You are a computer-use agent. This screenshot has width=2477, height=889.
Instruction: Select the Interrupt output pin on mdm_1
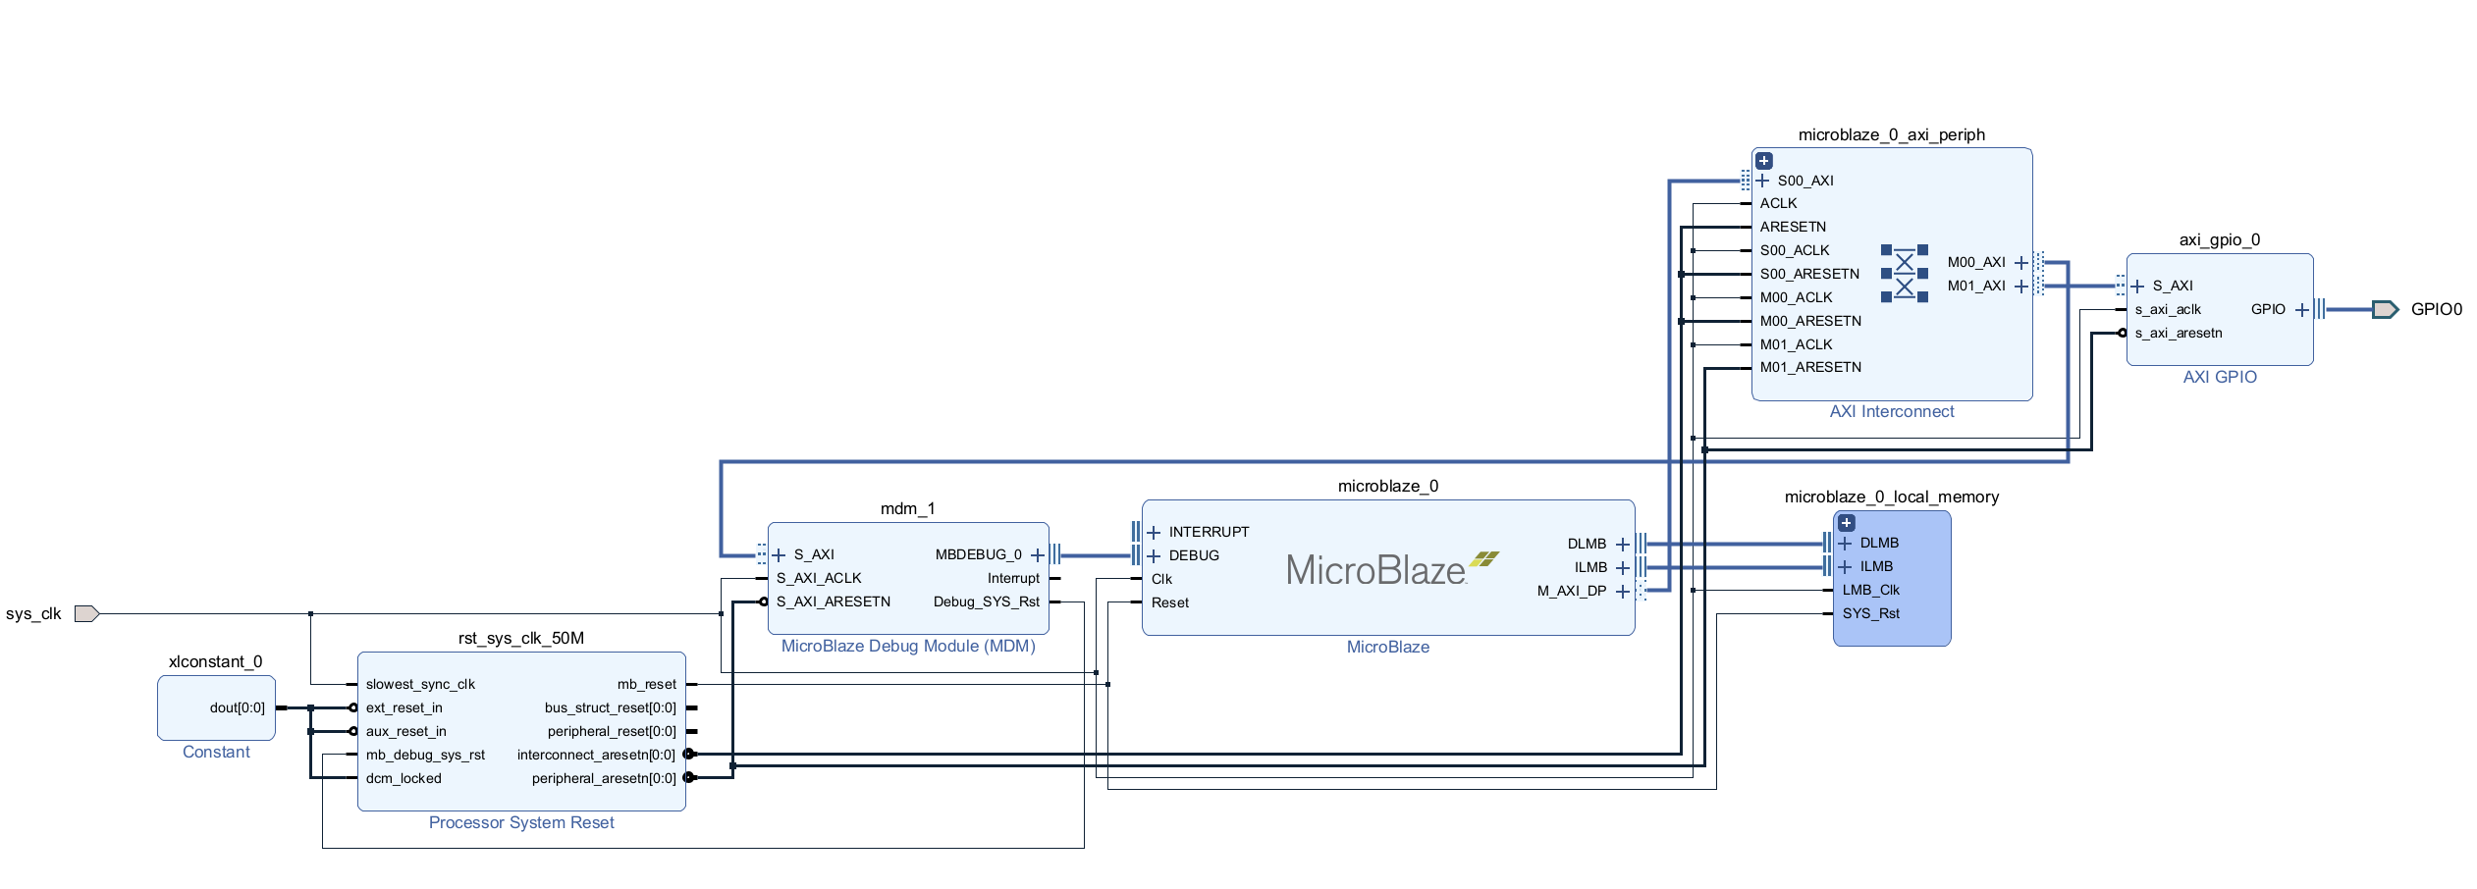(1013, 579)
